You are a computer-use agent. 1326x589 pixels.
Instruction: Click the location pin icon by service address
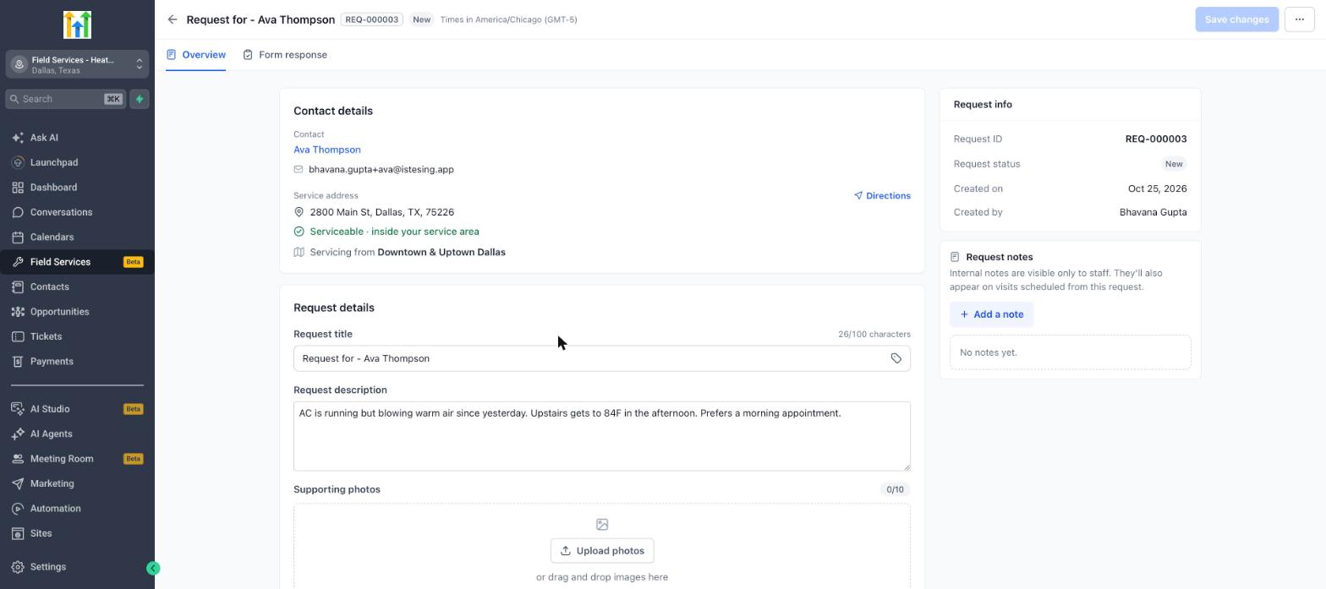(299, 212)
